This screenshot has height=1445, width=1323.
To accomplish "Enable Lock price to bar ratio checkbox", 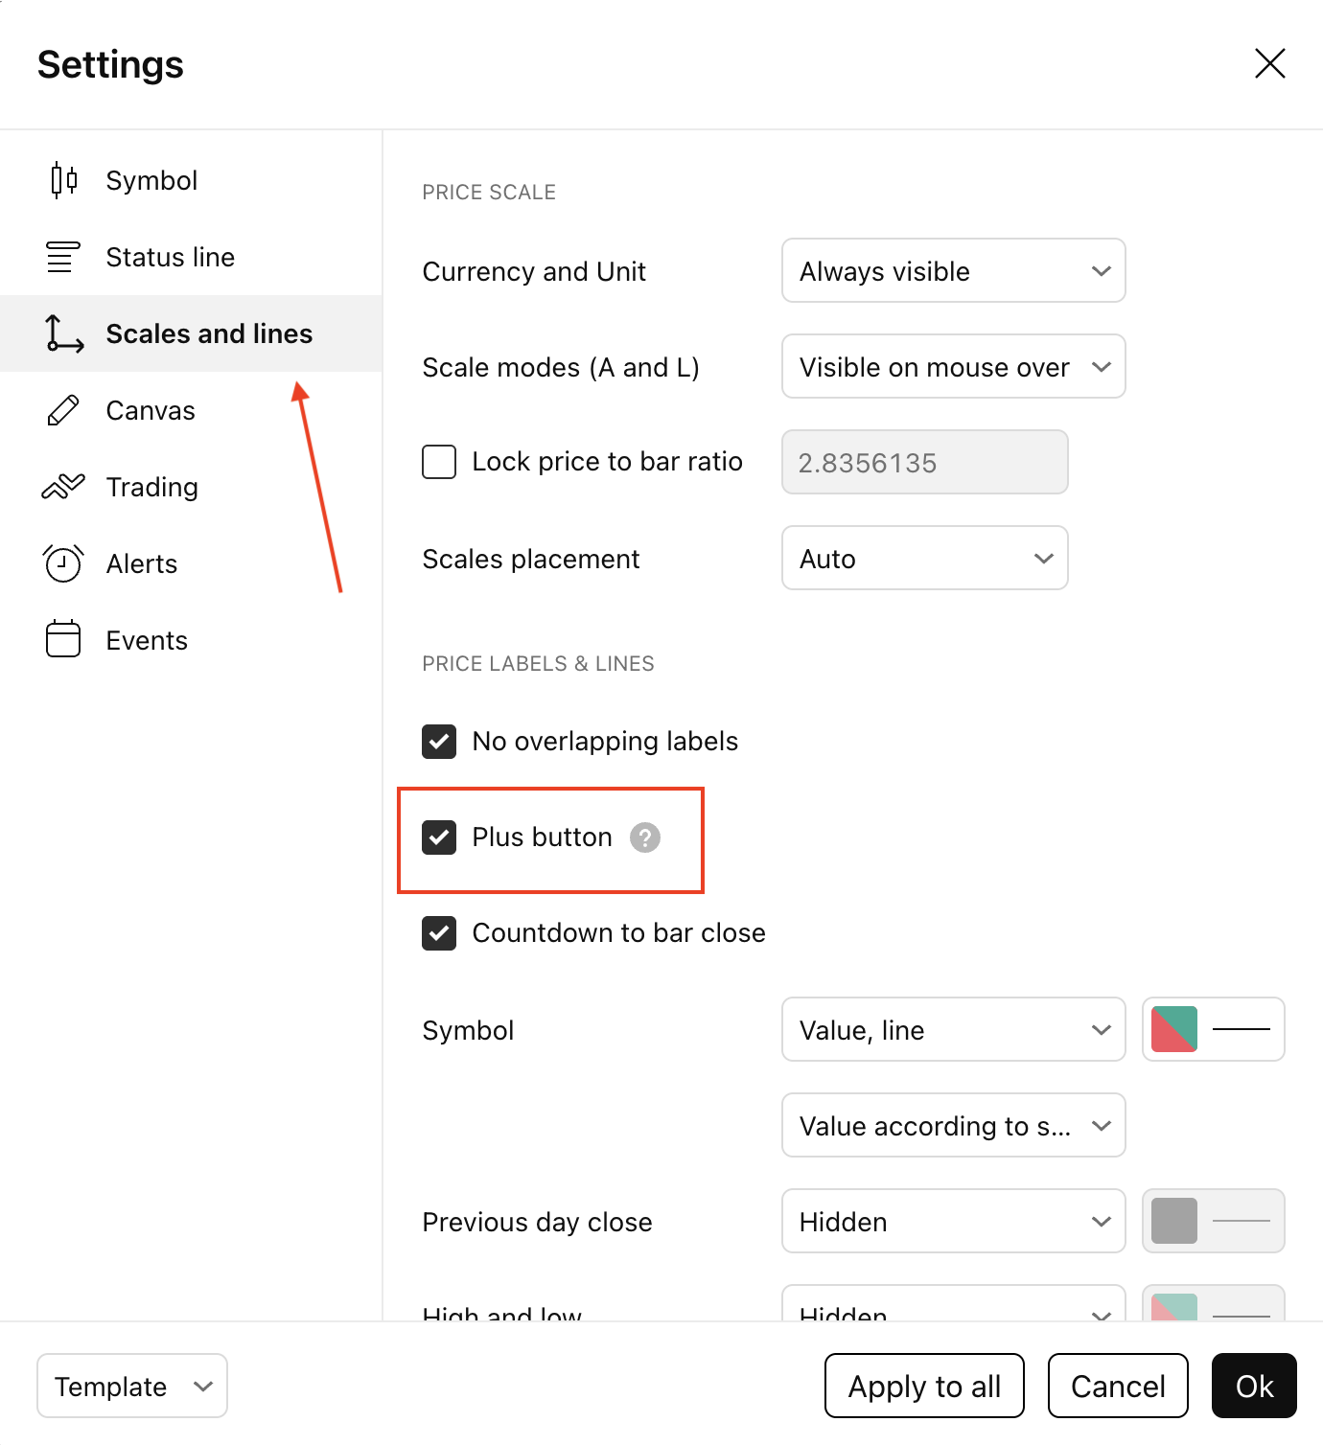I will [x=439, y=462].
